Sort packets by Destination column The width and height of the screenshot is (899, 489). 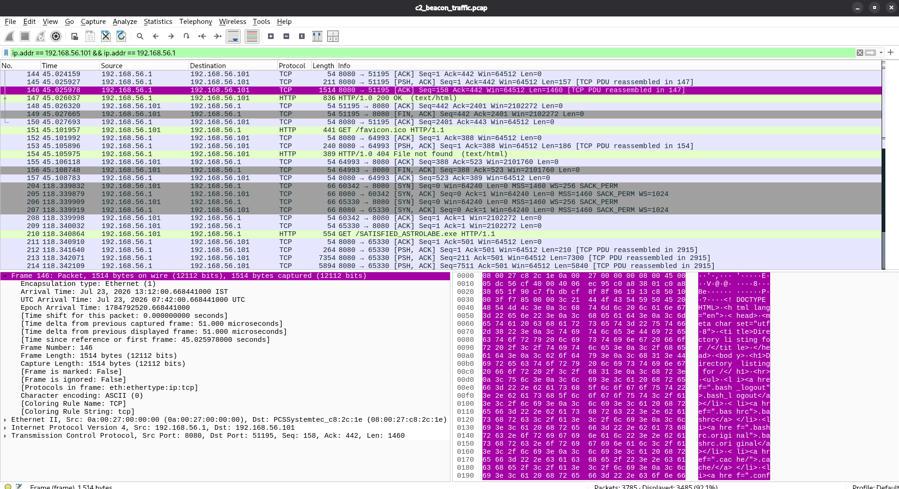pyautogui.click(x=233, y=66)
